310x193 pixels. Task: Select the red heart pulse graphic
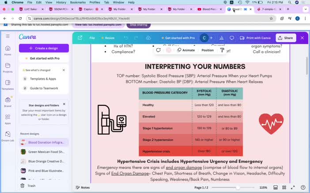click(x=271, y=124)
